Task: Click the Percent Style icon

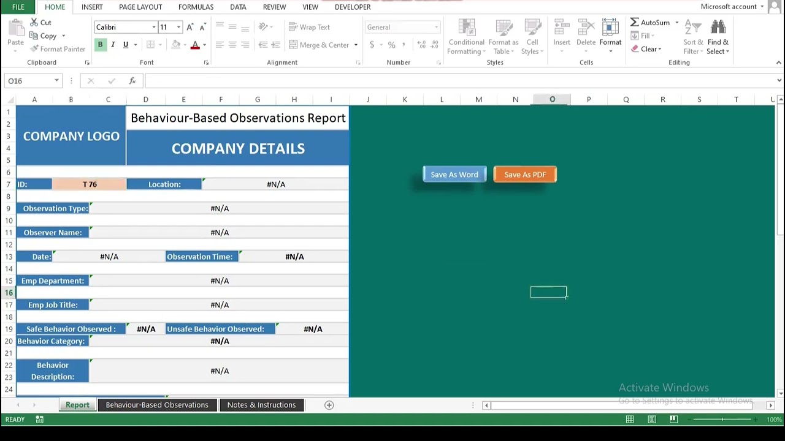Action: (391, 45)
